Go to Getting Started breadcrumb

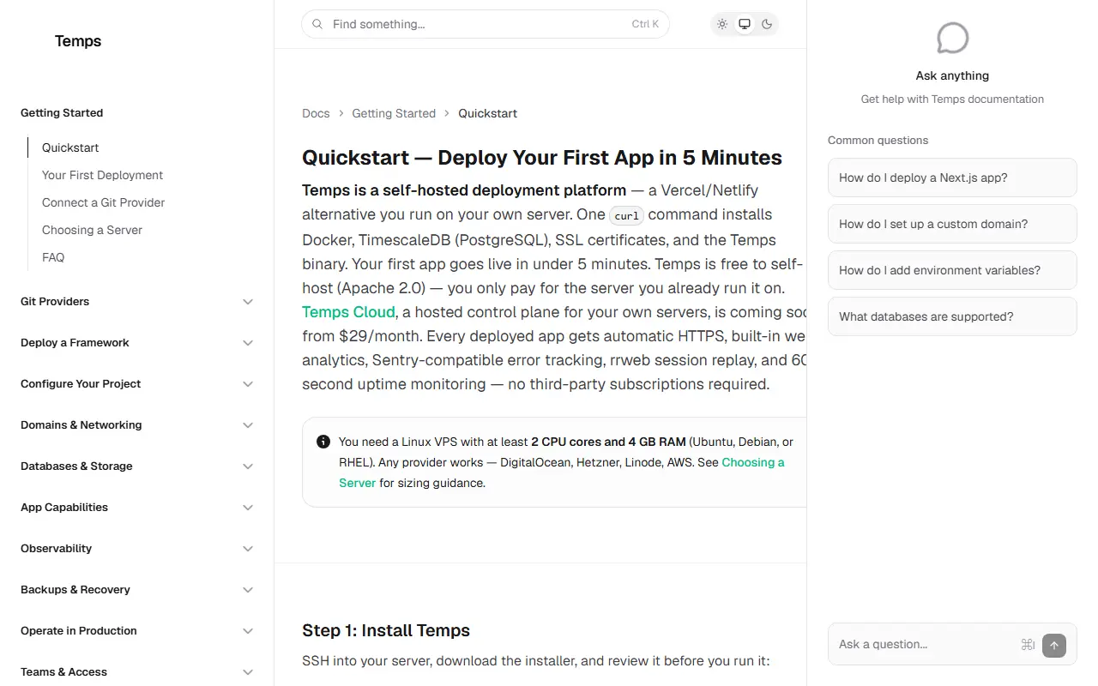click(x=394, y=113)
